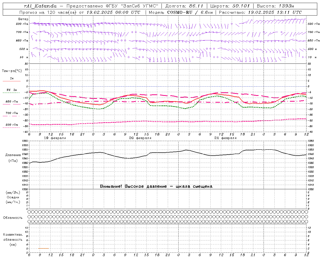Click the warning Внимание! Высокое давление — шкала смещена

click(x=156, y=186)
